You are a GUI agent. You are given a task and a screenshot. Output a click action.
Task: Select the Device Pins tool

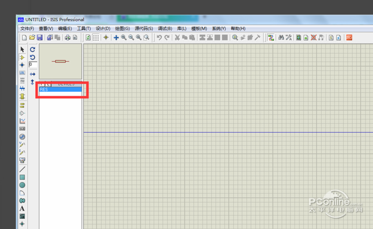pyautogui.click(x=22, y=113)
